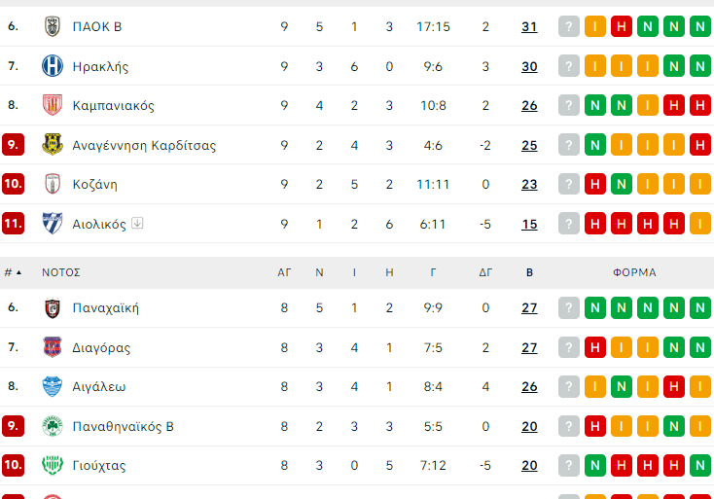Sort table by points column Β

pos(529,272)
